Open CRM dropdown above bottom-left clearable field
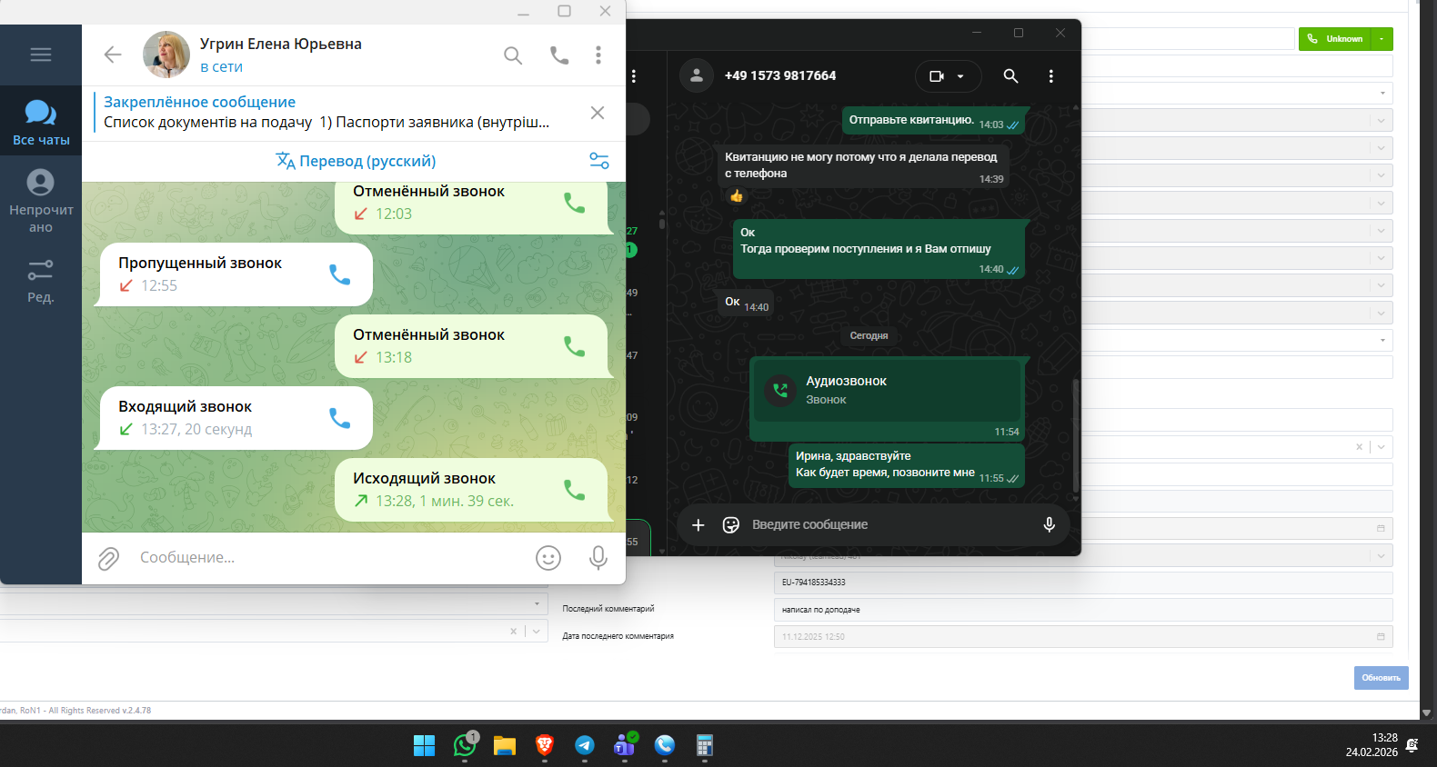The height and width of the screenshot is (767, 1437). pyautogui.click(x=273, y=603)
